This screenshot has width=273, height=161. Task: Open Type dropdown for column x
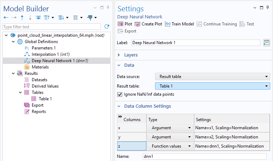[x=170, y=128]
